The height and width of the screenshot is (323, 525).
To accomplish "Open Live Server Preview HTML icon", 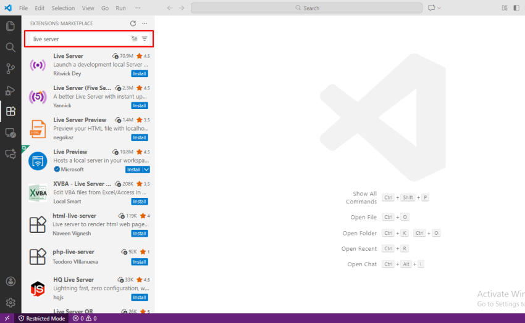I will point(38,129).
